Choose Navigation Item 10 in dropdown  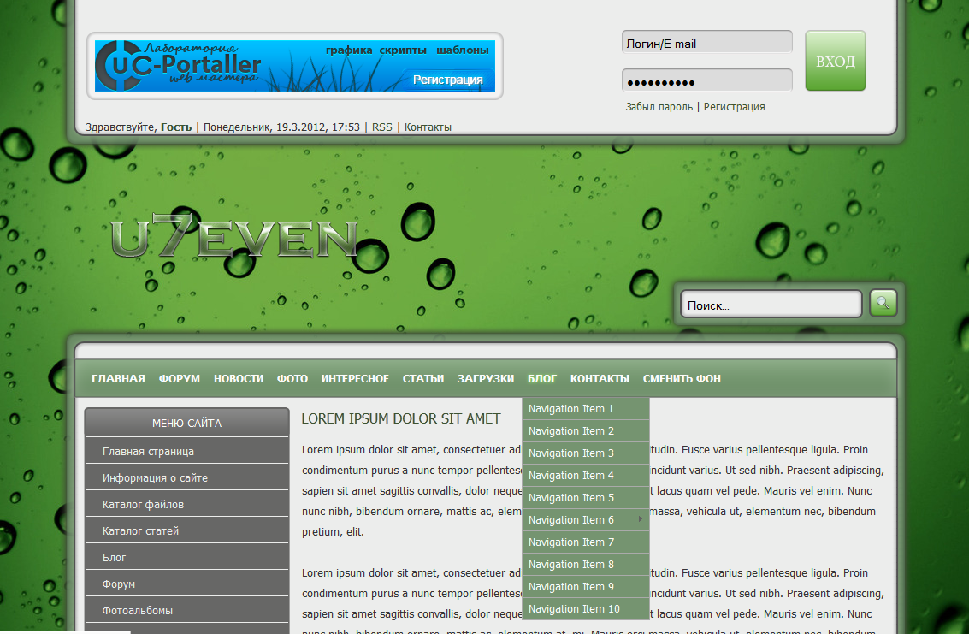[x=574, y=609]
